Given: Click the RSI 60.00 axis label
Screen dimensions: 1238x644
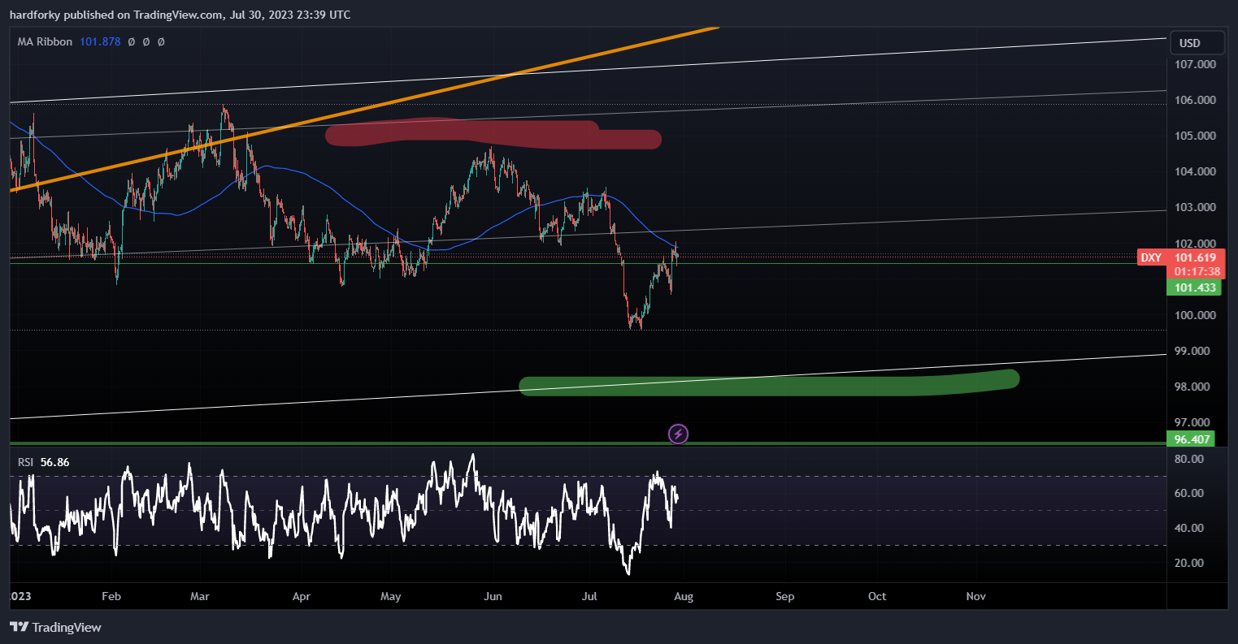Looking at the screenshot, I should (x=1189, y=493).
